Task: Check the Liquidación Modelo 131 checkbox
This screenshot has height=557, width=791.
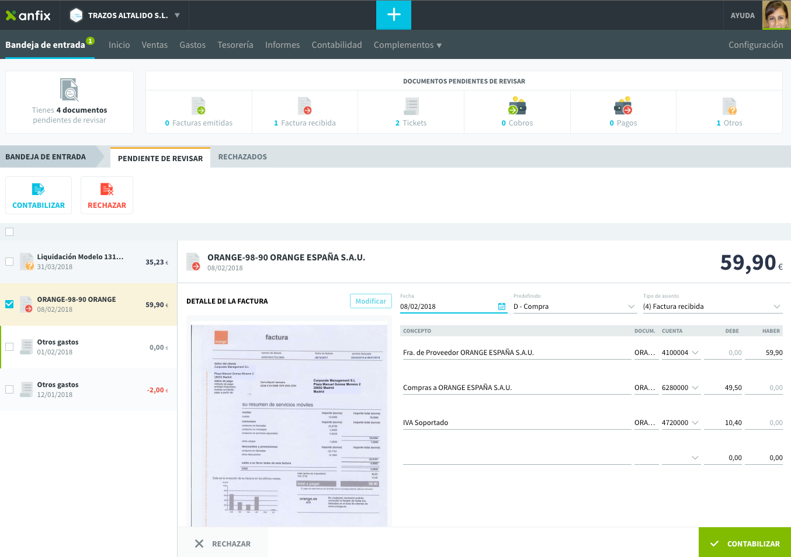Action: (9, 262)
